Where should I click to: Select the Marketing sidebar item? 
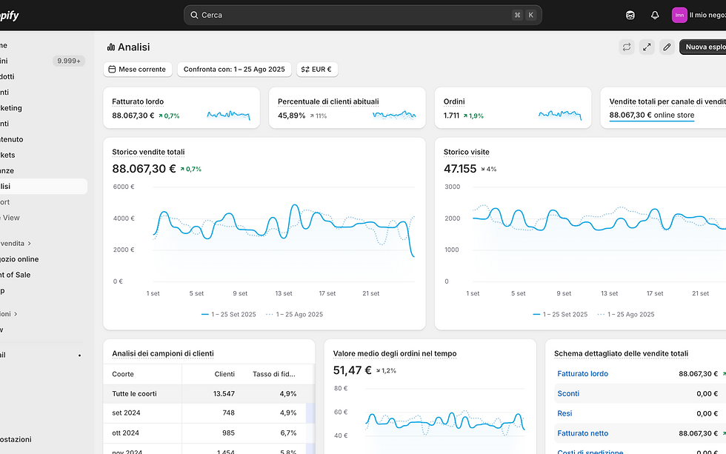click(10, 108)
